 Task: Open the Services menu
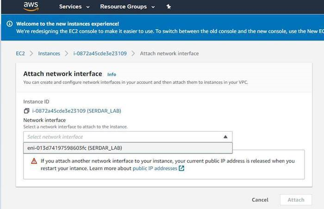click(74, 6)
